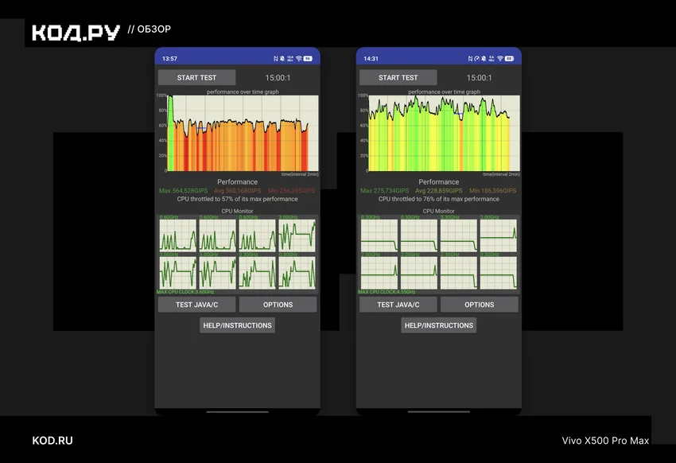This screenshot has width=676, height=463.
Task: Click the 15:00:1 timer in the 14:31 screenshot
Action: (x=479, y=78)
